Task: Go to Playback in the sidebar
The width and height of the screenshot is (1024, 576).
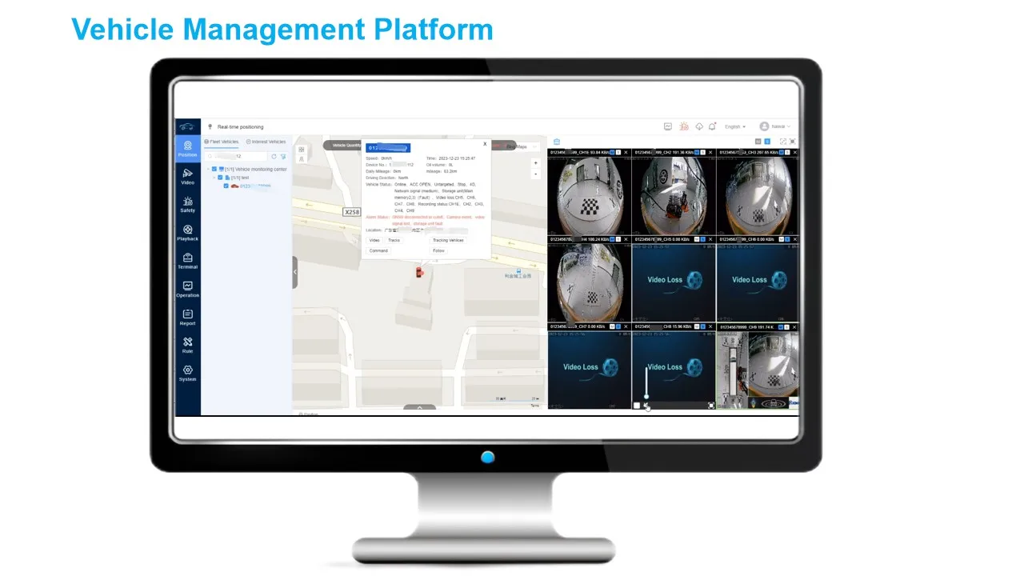Action: (187, 232)
